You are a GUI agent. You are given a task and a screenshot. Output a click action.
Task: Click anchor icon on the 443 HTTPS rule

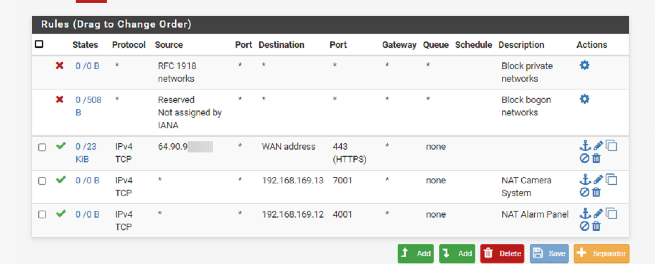(x=585, y=146)
